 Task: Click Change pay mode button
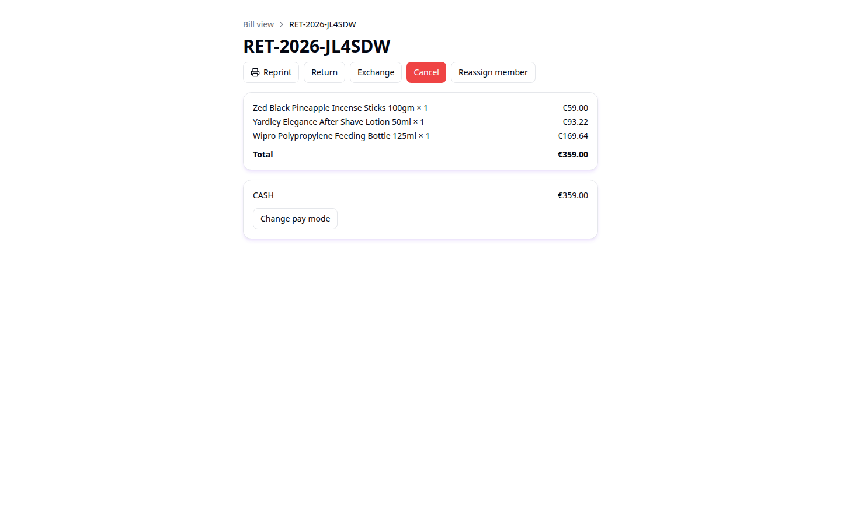tap(295, 219)
